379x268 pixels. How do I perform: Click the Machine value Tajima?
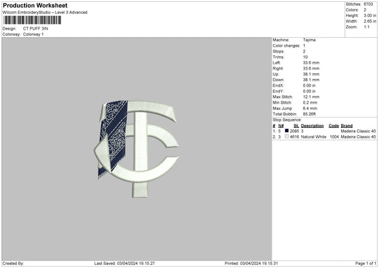pos(309,40)
